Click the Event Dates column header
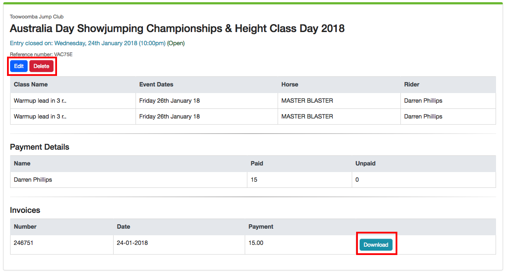The width and height of the screenshot is (507, 273). (156, 84)
